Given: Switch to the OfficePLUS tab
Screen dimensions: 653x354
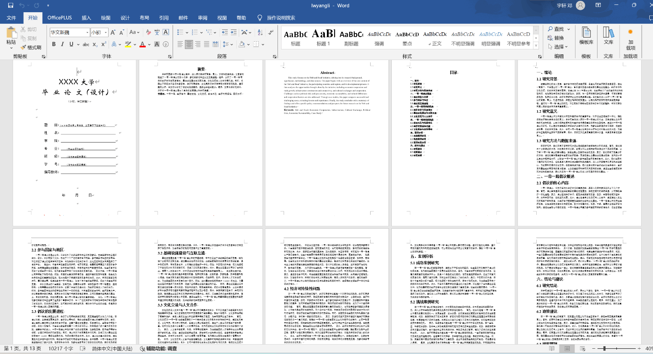Looking at the screenshot, I should point(60,18).
